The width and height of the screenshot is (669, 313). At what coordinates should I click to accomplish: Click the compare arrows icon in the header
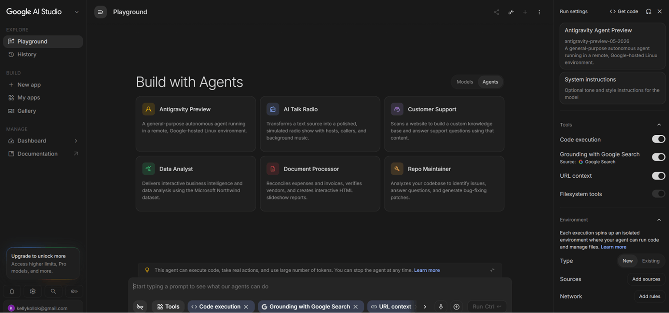click(x=511, y=12)
